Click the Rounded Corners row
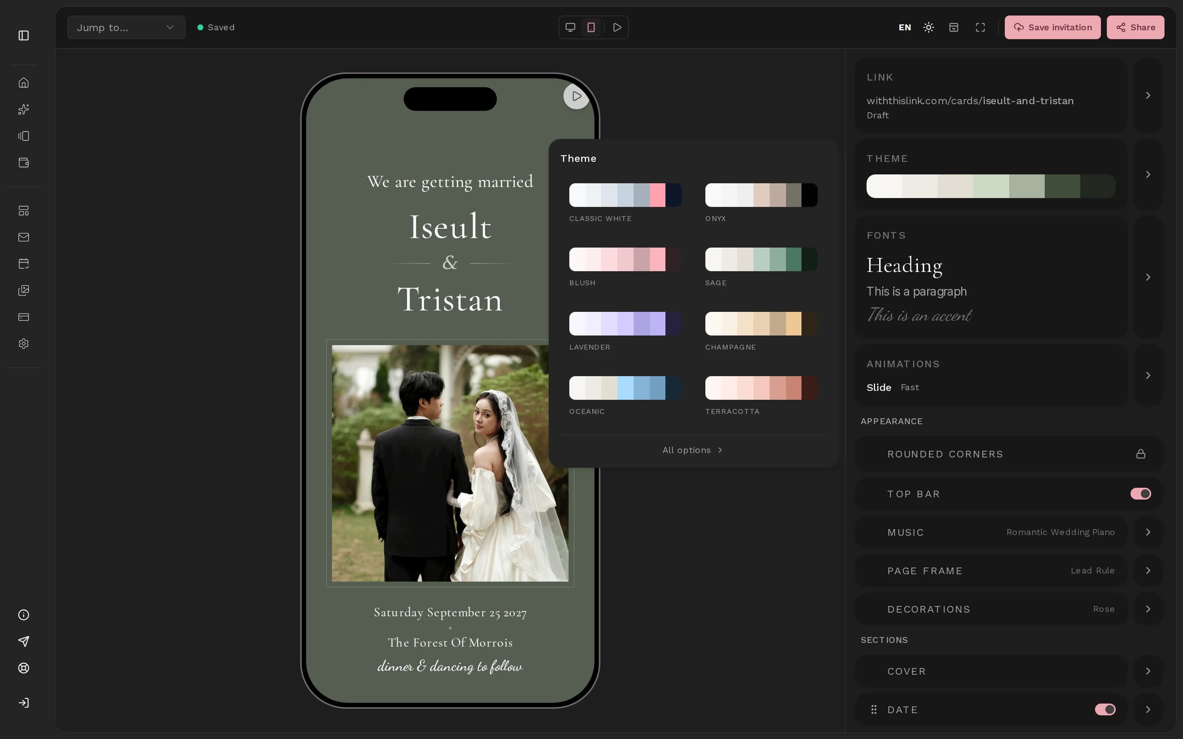Viewport: 1183px width, 739px height. pyautogui.click(x=1009, y=454)
